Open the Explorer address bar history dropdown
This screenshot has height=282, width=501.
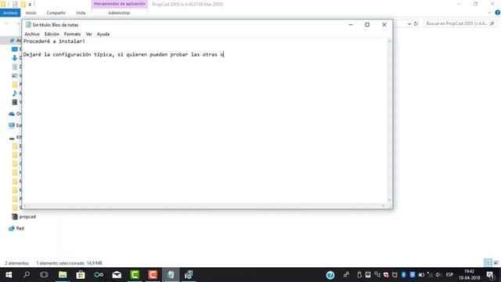tap(409, 23)
